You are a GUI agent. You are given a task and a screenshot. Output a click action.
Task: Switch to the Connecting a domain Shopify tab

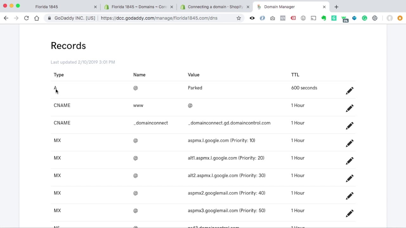(215, 7)
